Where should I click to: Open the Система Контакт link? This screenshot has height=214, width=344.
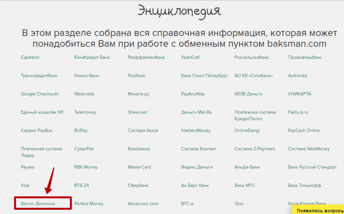click(198, 149)
